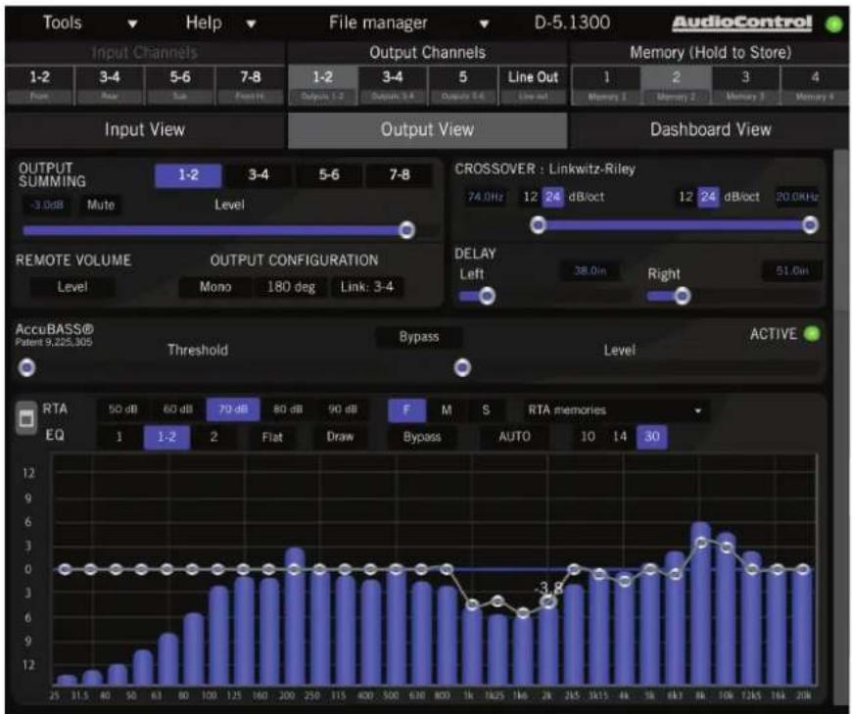Viewport: 852px width, 714px height.
Task: Open the Help dropdown menu
Action: [x=220, y=23]
